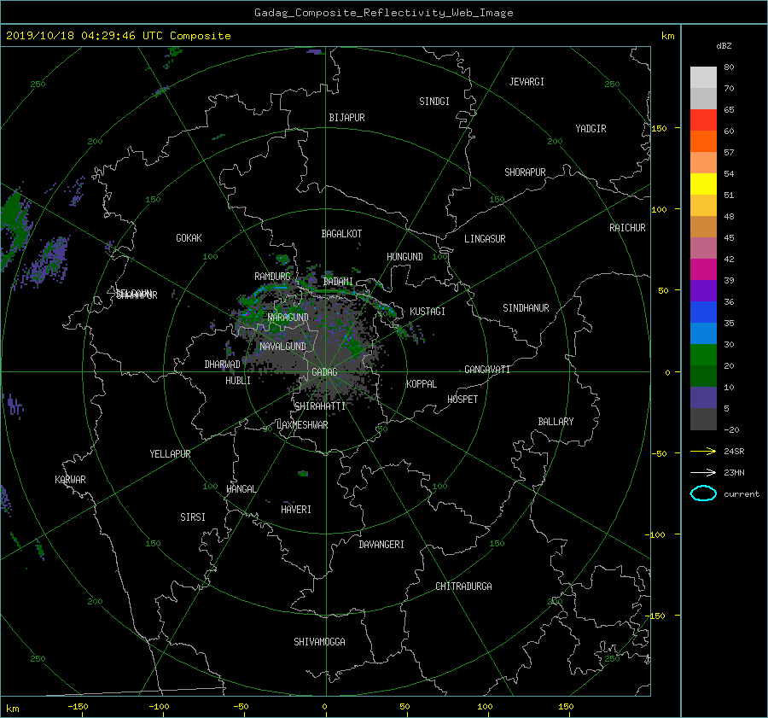The height and width of the screenshot is (718, 768).
Task: Click the Gadag_Composite_Reflectivity_Web_Image title
Action: [x=383, y=13]
